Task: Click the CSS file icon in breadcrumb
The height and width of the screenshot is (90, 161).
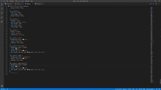Action: coord(9,6)
